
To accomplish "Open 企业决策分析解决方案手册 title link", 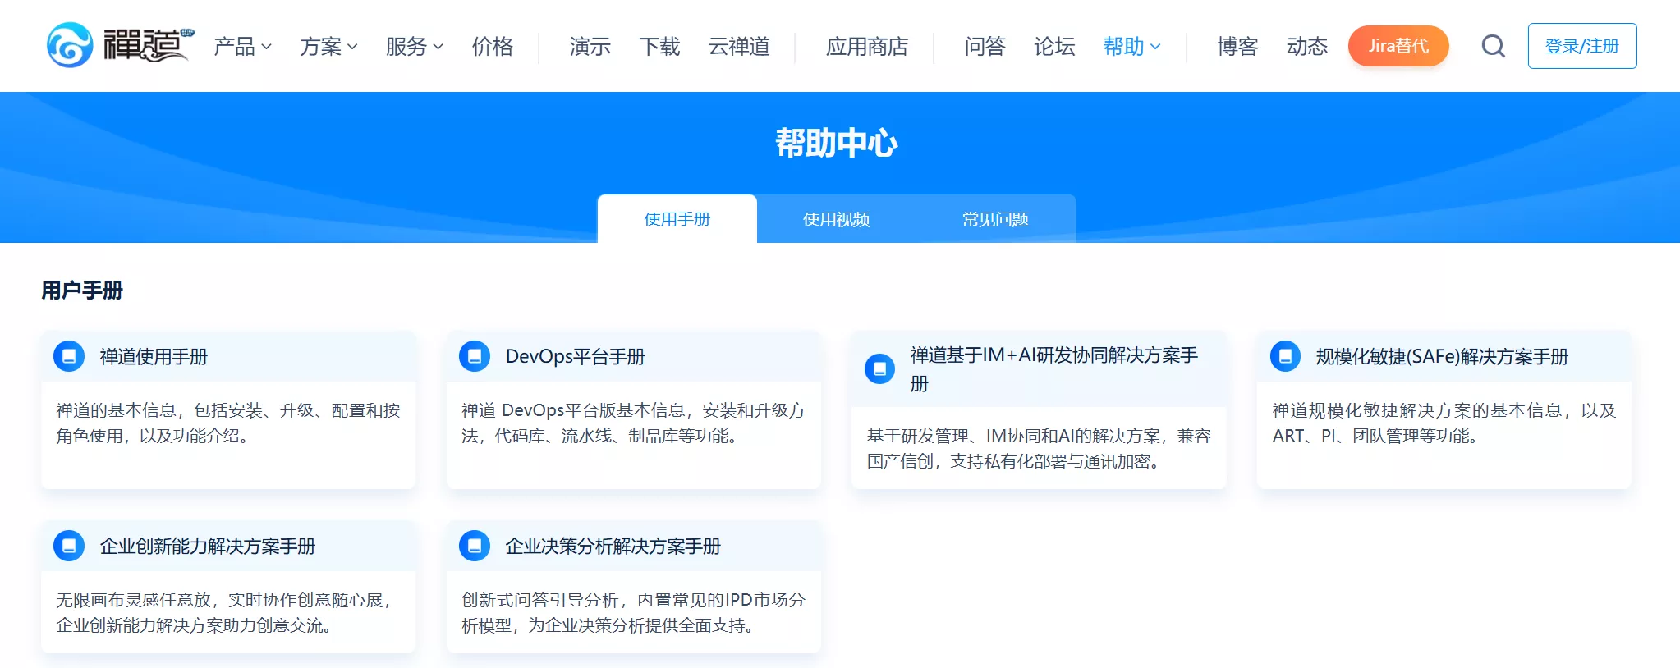I will click(x=613, y=546).
